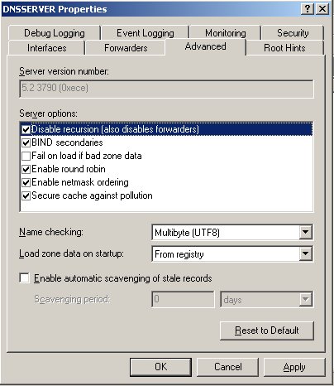334x386 pixels.
Task: Click the help question mark button
Action: pos(308,9)
